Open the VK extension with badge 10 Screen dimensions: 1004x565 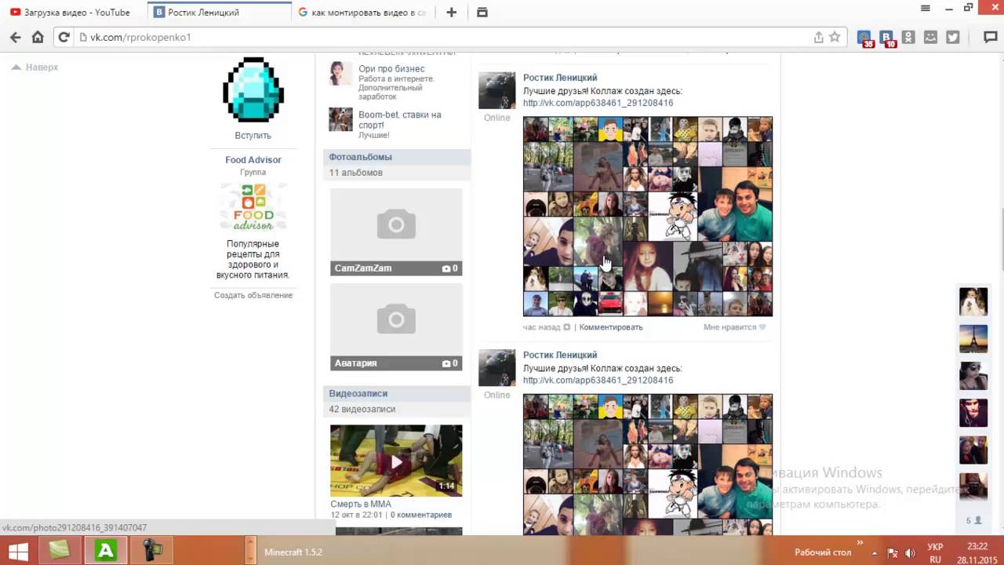coord(887,38)
